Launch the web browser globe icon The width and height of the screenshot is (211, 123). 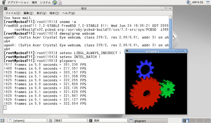click(x=54, y=2)
